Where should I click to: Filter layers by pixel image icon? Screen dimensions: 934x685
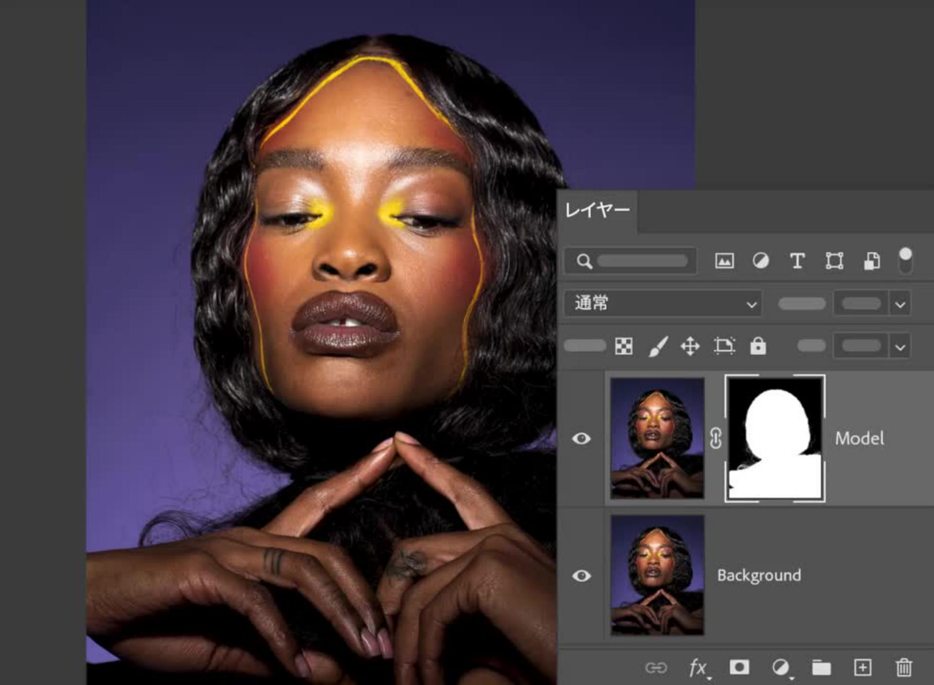pos(724,261)
